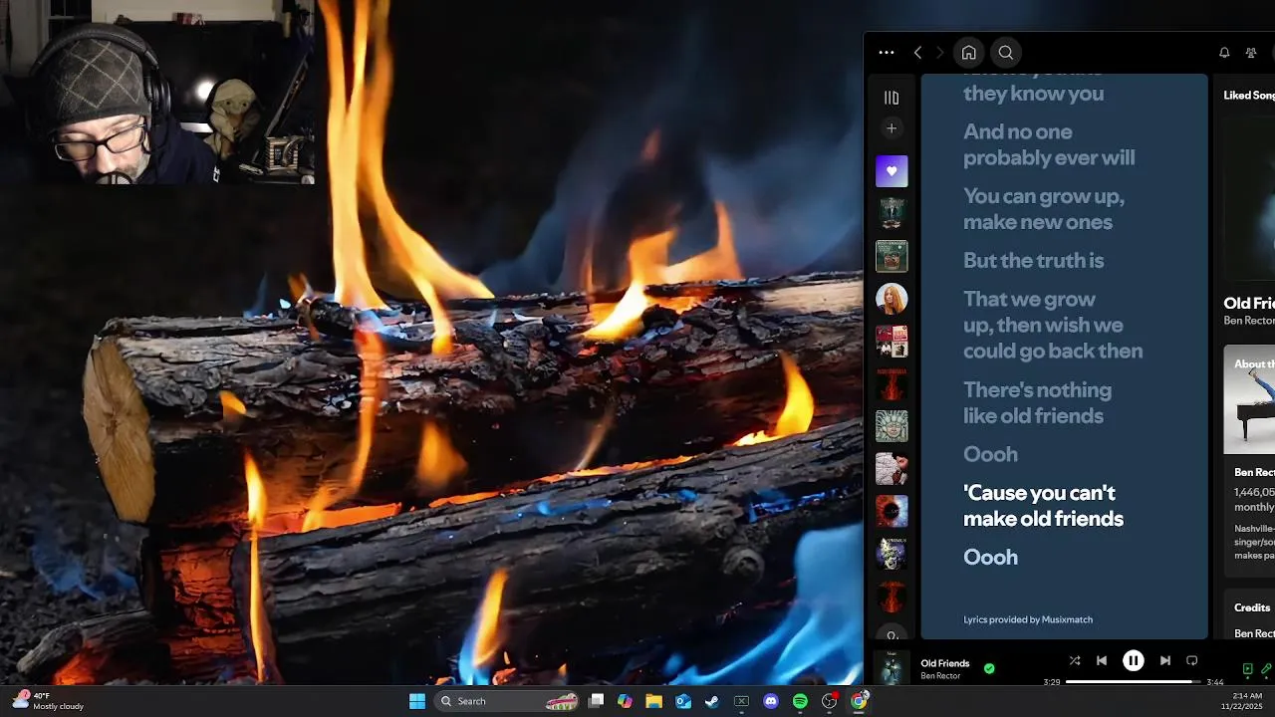
Task: Open the Friend Activity icon
Action: tap(1251, 53)
